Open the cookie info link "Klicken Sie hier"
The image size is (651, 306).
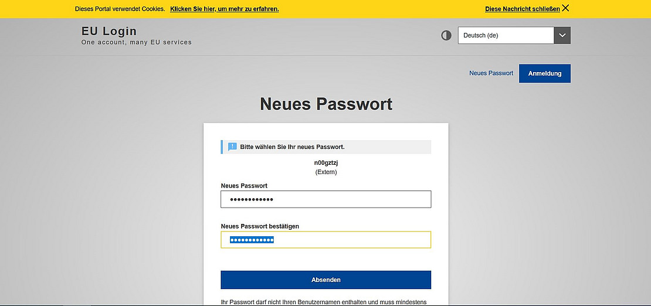[224, 9]
